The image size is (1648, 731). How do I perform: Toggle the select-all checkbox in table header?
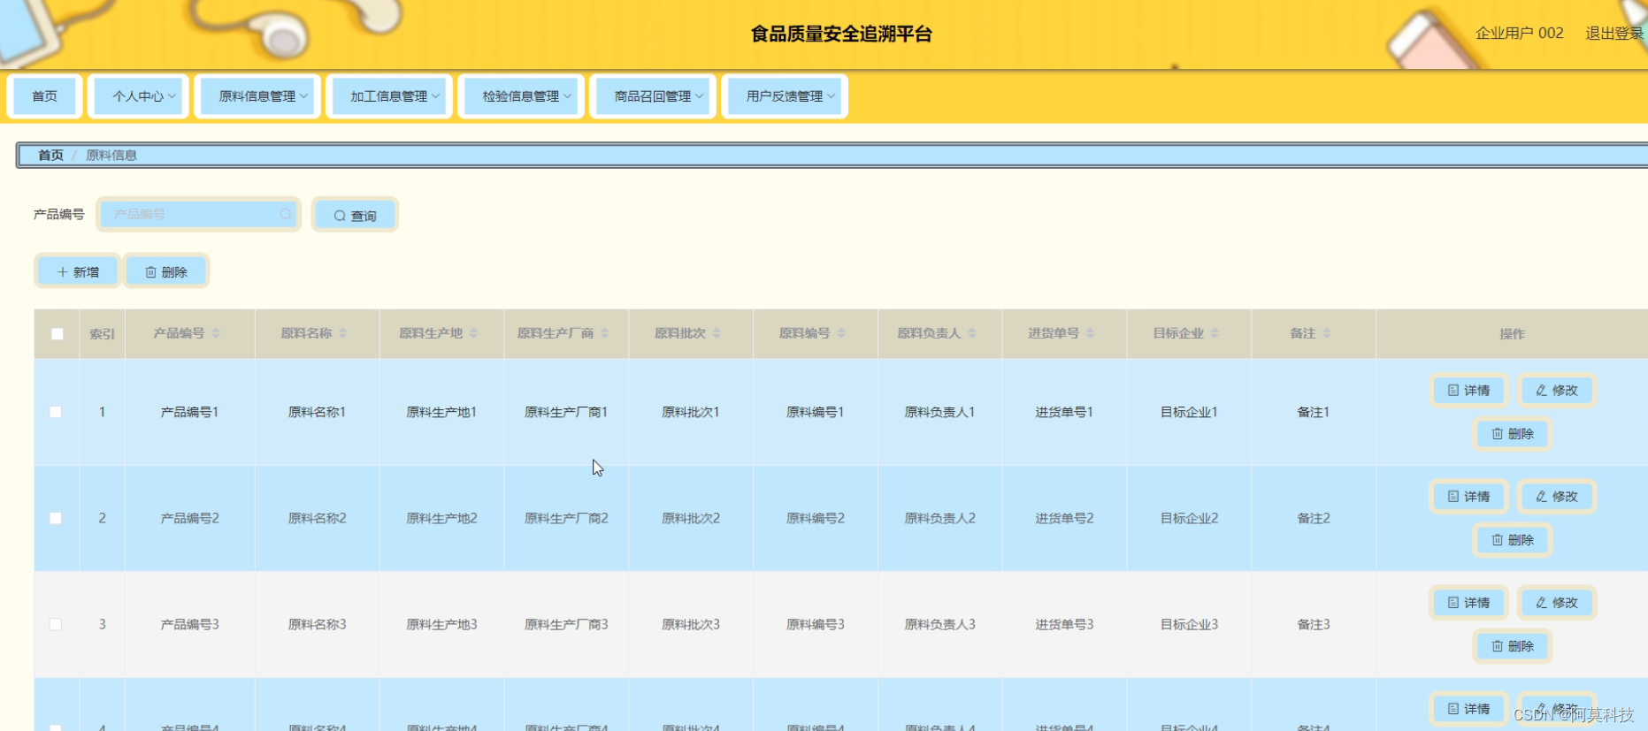(x=57, y=334)
